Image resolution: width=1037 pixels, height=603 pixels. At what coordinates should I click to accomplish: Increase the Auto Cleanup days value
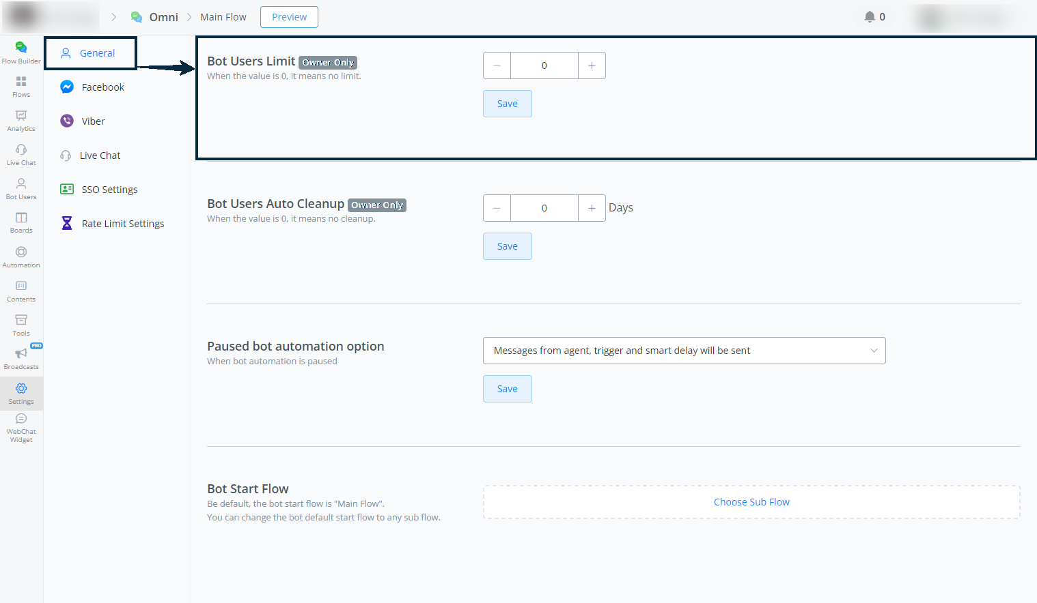coord(592,208)
